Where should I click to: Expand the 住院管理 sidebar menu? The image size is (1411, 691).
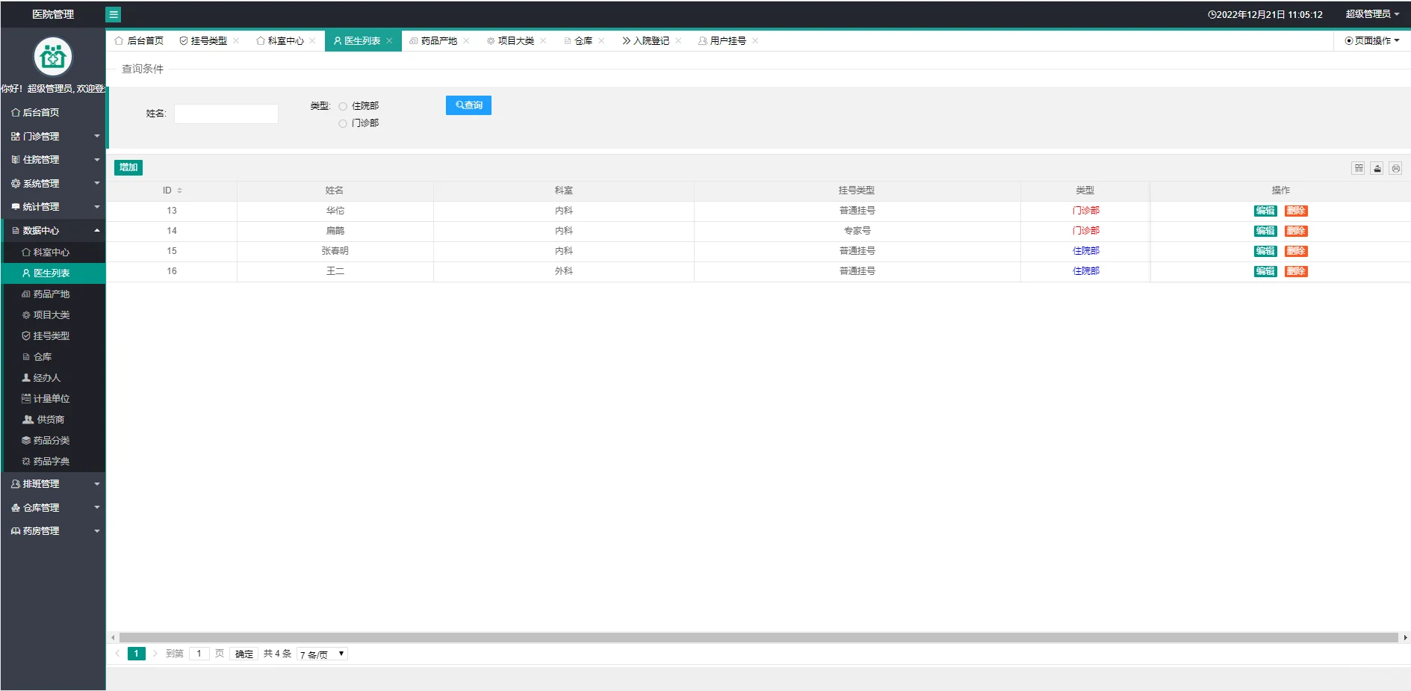(53, 160)
